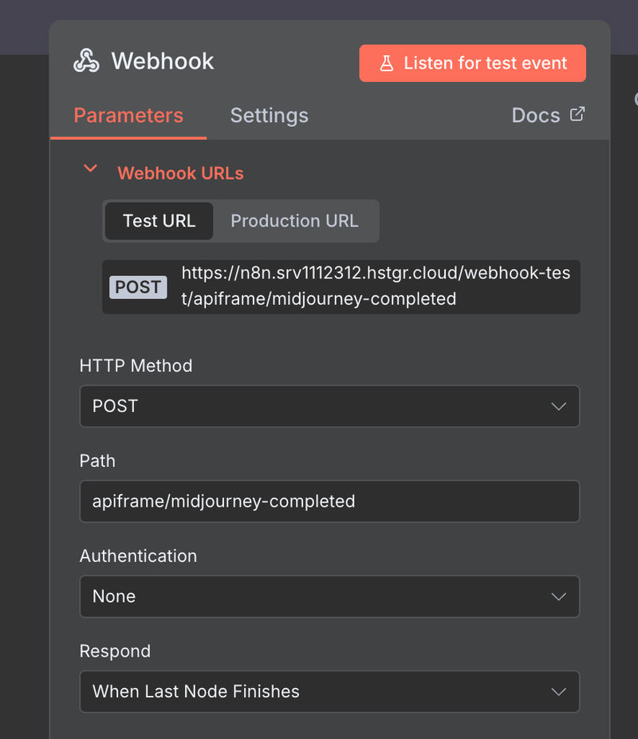Click the collapse arrow beside Webhook URLs
This screenshot has width=638, height=739.
(x=89, y=169)
